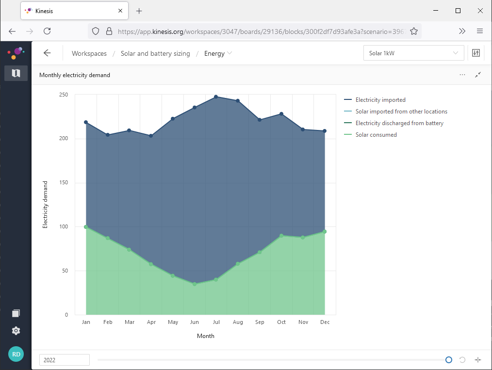Screen dimensions: 492x370
Task: Click the split icon beside the time slider
Action: click(478, 360)
